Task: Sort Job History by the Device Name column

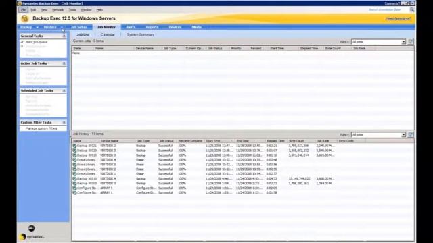Action: coord(117,141)
